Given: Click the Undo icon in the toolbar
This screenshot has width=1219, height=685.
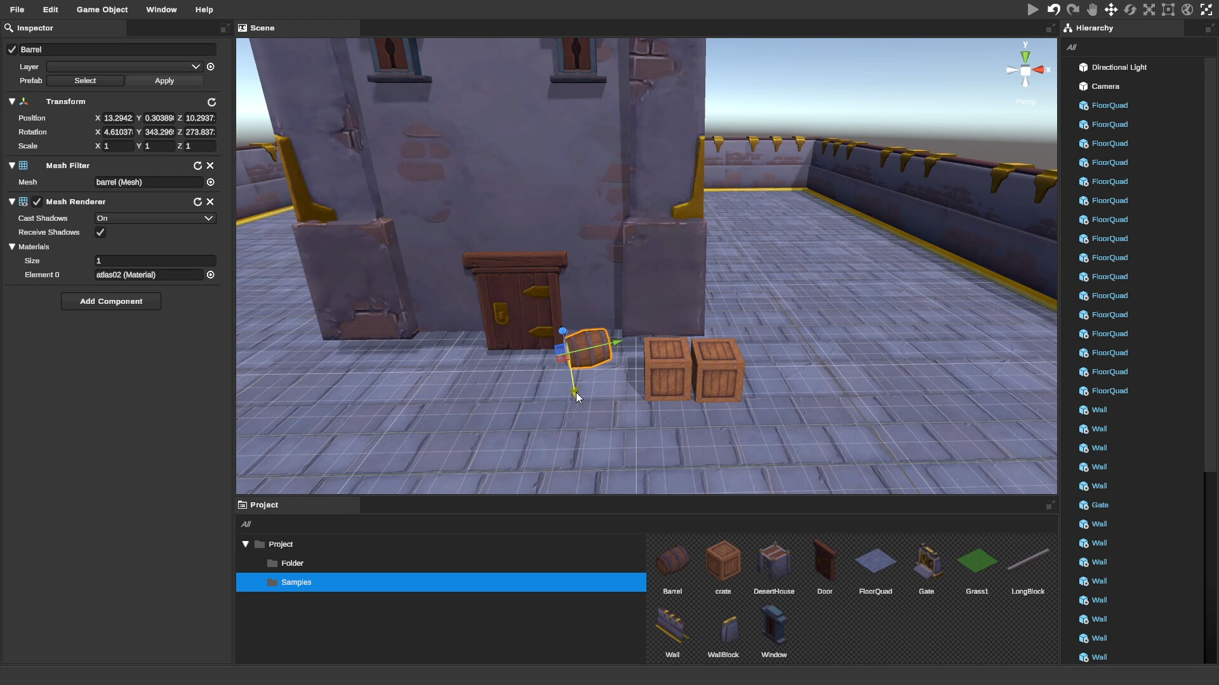Looking at the screenshot, I should (1053, 10).
